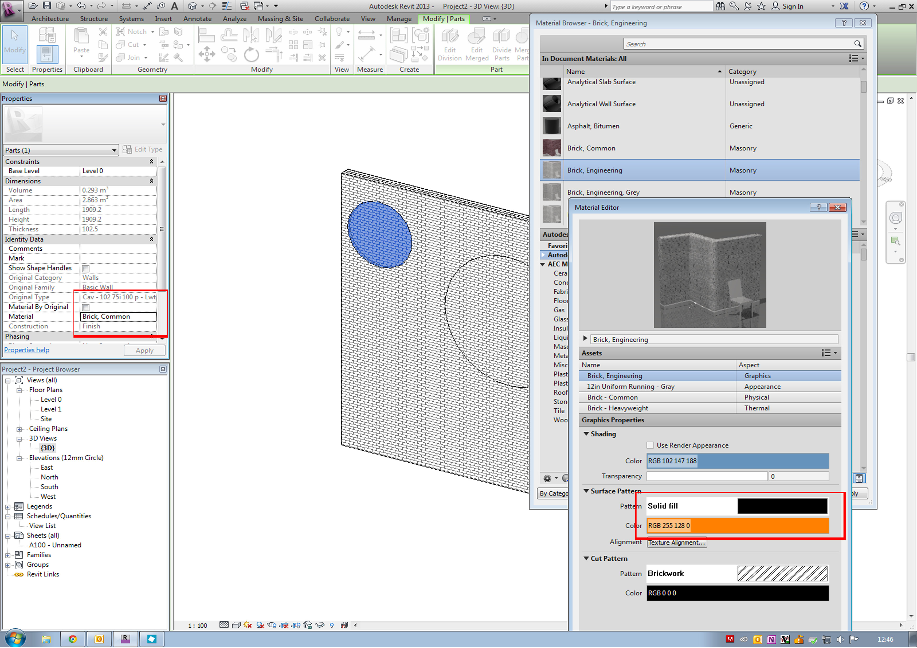Switch to the Annotate ribbon tab
The width and height of the screenshot is (917, 648).
click(x=197, y=19)
